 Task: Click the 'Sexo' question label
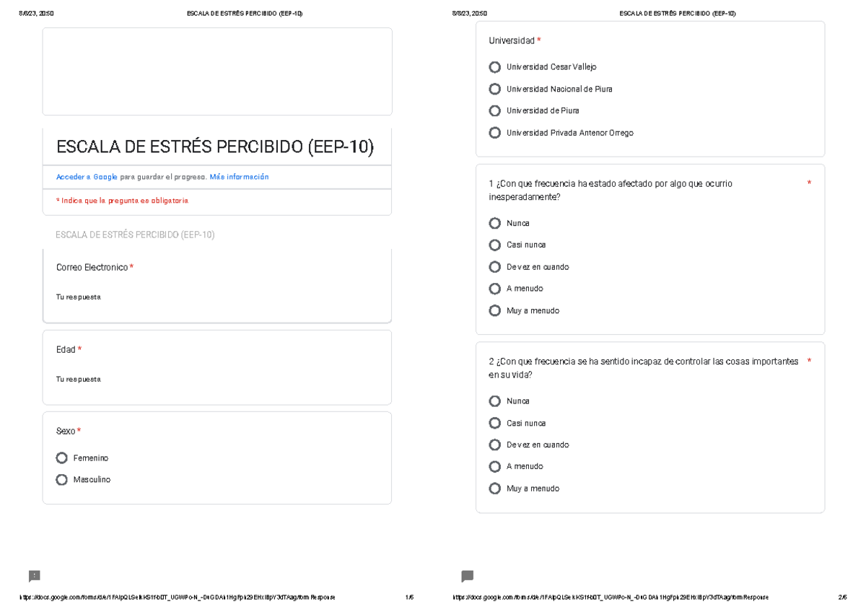pyautogui.click(x=66, y=432)
